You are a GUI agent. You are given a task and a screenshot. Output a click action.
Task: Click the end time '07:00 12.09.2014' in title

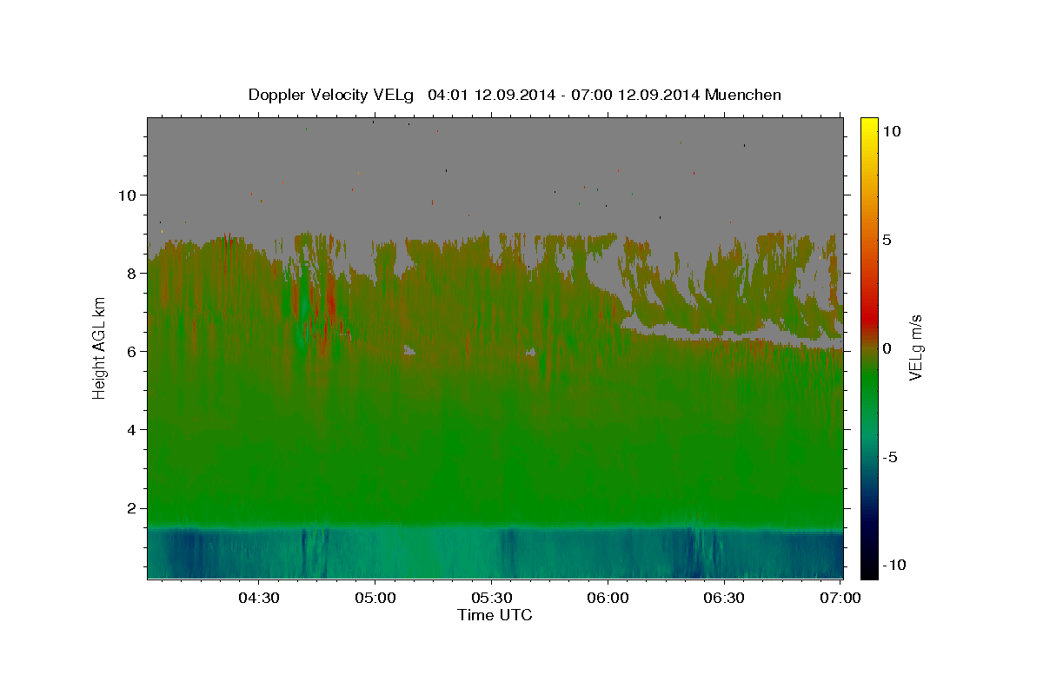[636, 95]
